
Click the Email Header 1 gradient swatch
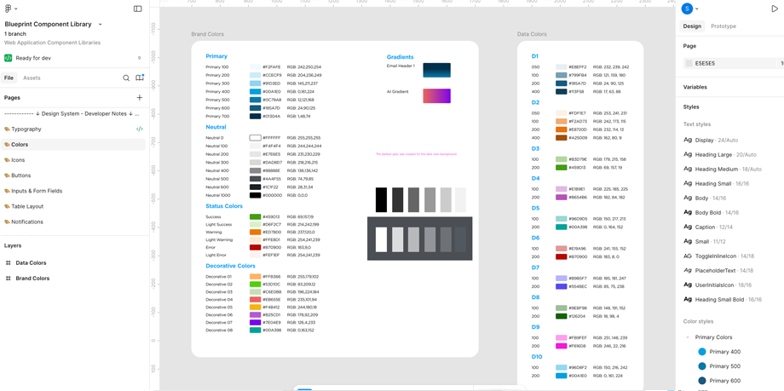tap(436, 70)
